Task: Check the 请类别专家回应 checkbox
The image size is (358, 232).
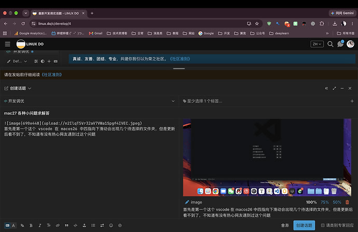Action: (323, 225)
